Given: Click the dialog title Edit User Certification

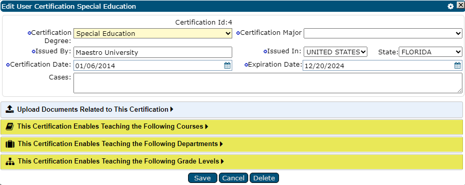Looking at the screenshot, I should [69, 6].
